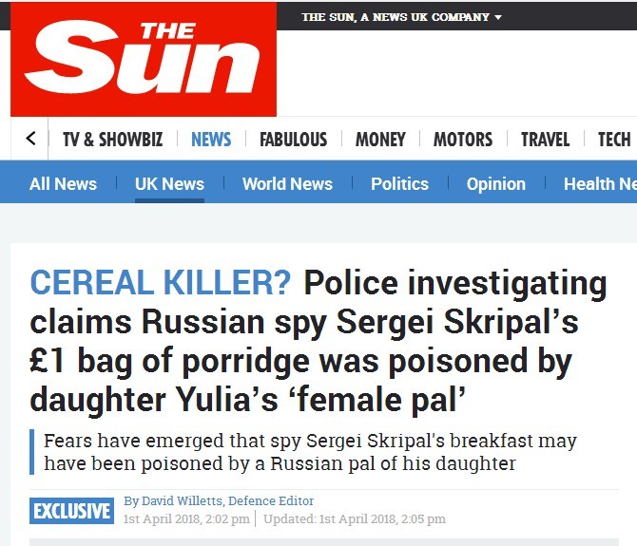Switch to the Politics tab
The height and width of the screenshot is (546, 637).
pos(399,184)
